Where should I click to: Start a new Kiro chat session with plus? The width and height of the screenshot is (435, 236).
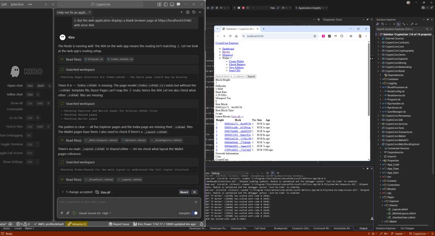point(181,12)
